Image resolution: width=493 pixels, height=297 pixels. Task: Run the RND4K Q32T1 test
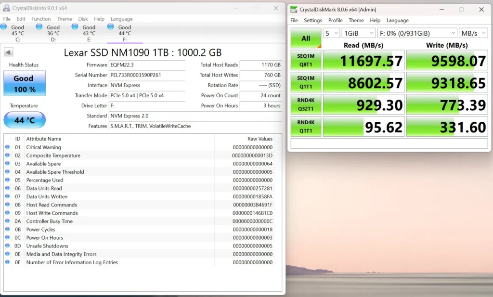click(x=306, y=104)
